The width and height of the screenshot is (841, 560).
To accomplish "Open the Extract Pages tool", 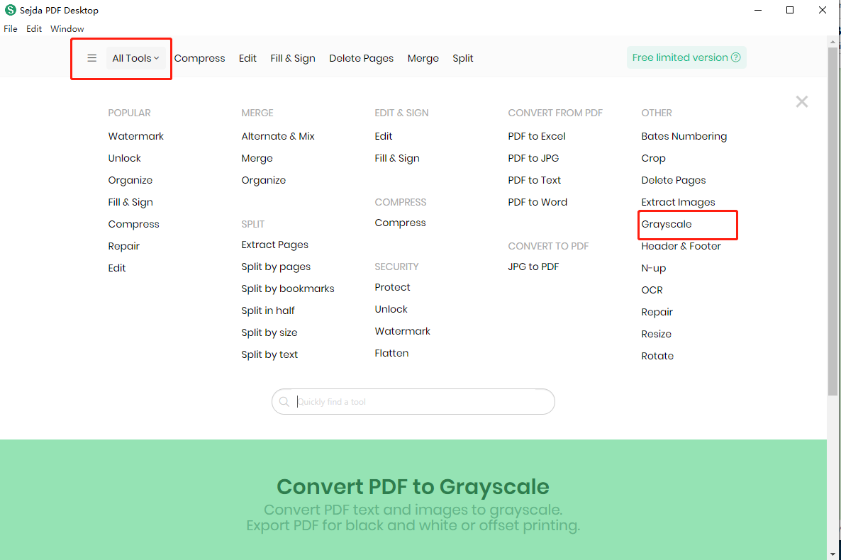I will (x=274, y=245).
